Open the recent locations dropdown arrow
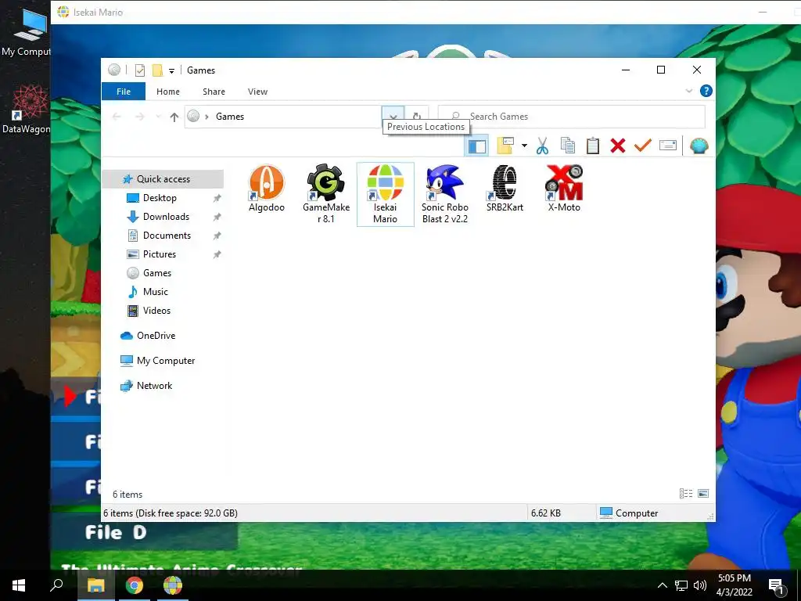Screen dimensions: 801x601 coord(158,117)
